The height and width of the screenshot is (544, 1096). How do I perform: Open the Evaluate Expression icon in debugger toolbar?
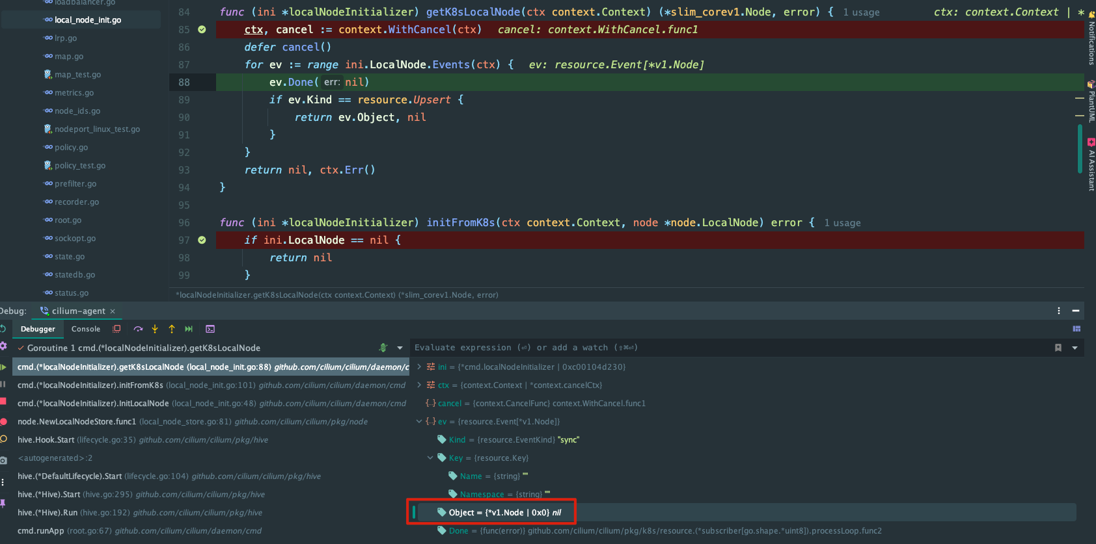[x=210, y=329]
